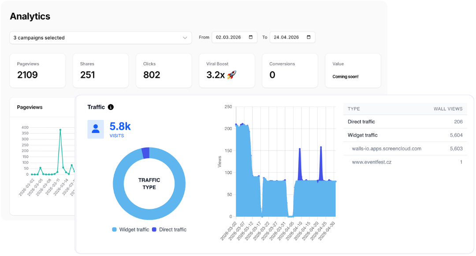The height and width of the screenshot is (256, 476).
Task: Click the 5.8k visits figure
Action: click(120, 126)
